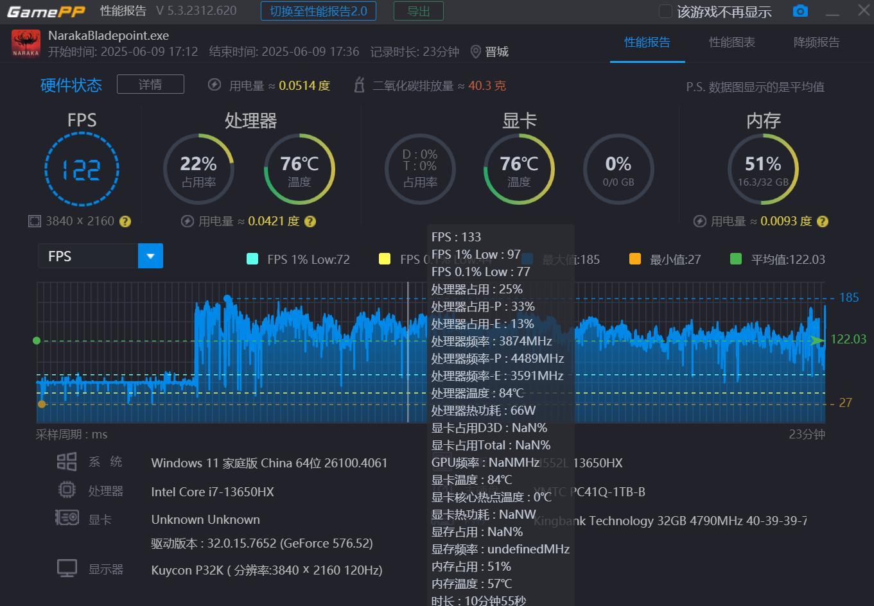Click the Unknown Unknown graphics card text

(x=205, y=519)
